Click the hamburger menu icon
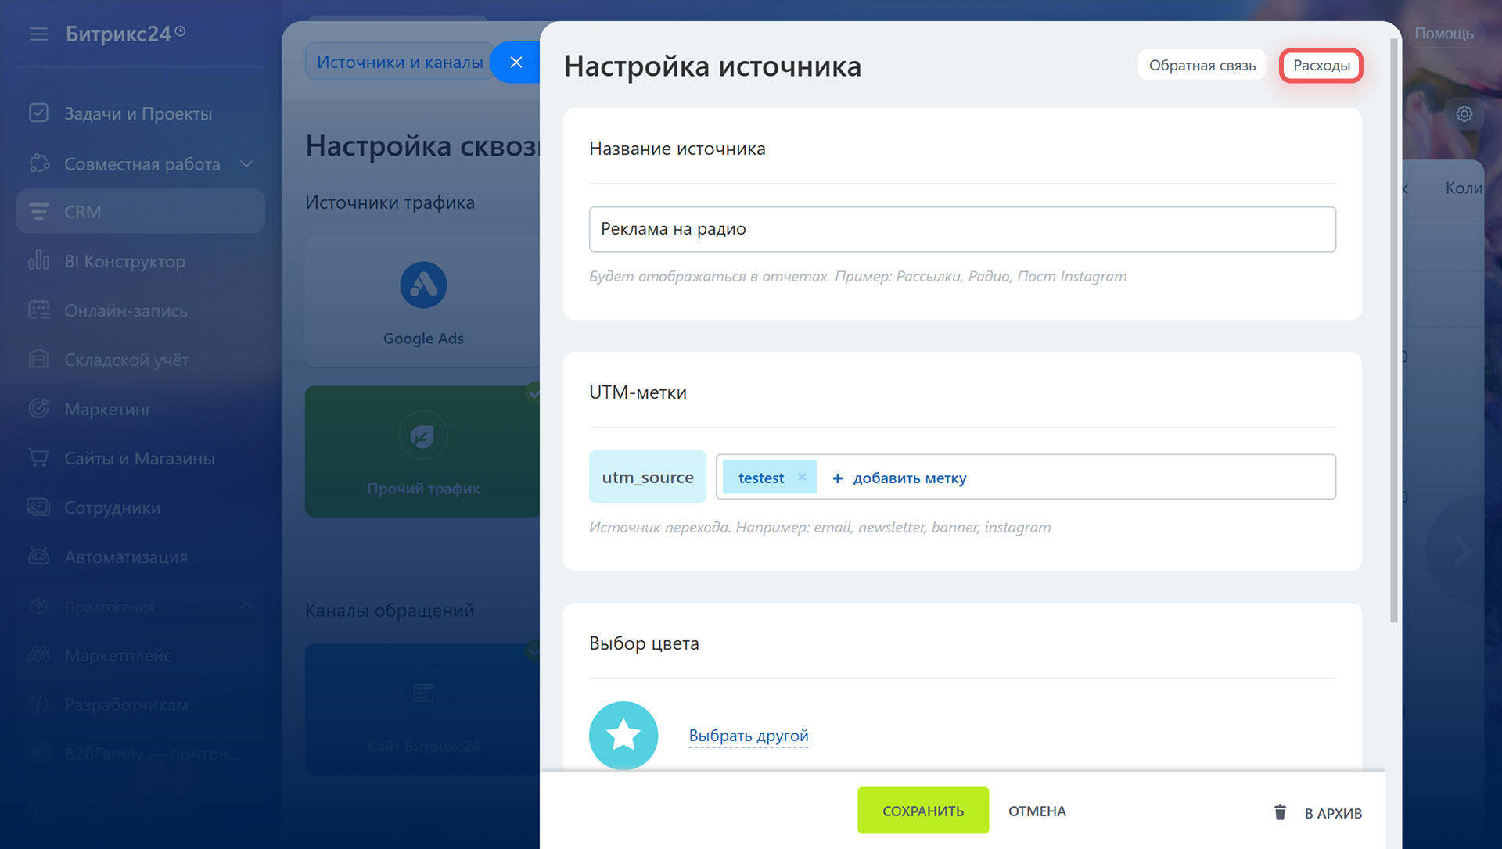Viewport: 1502px width, 849px height. [38, 34]
